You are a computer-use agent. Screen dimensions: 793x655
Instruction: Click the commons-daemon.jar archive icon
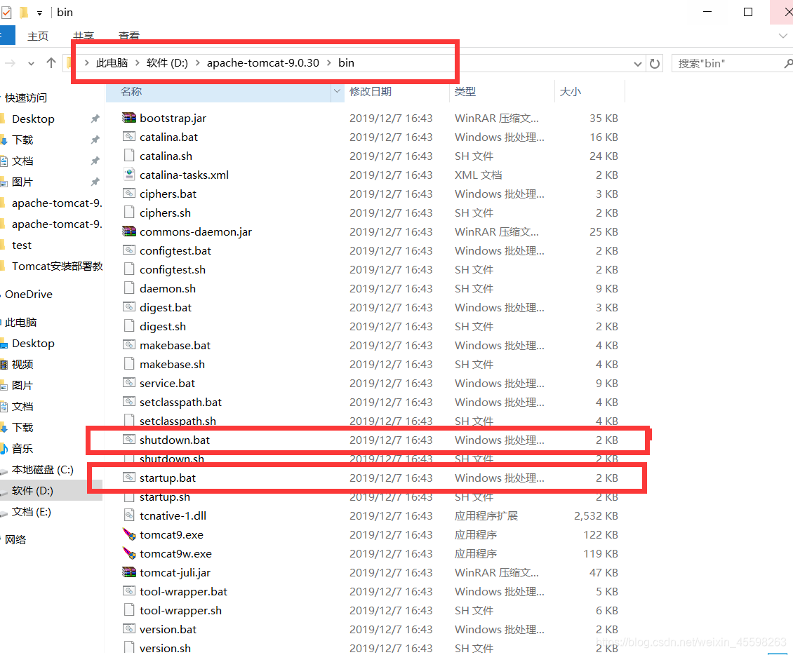[x=129, y=231]
